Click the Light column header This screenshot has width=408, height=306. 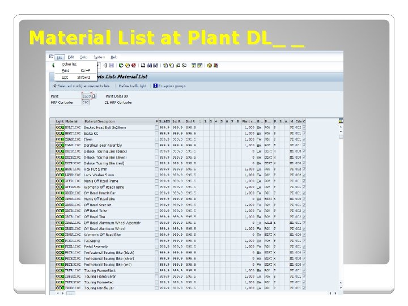click(59, 121)
